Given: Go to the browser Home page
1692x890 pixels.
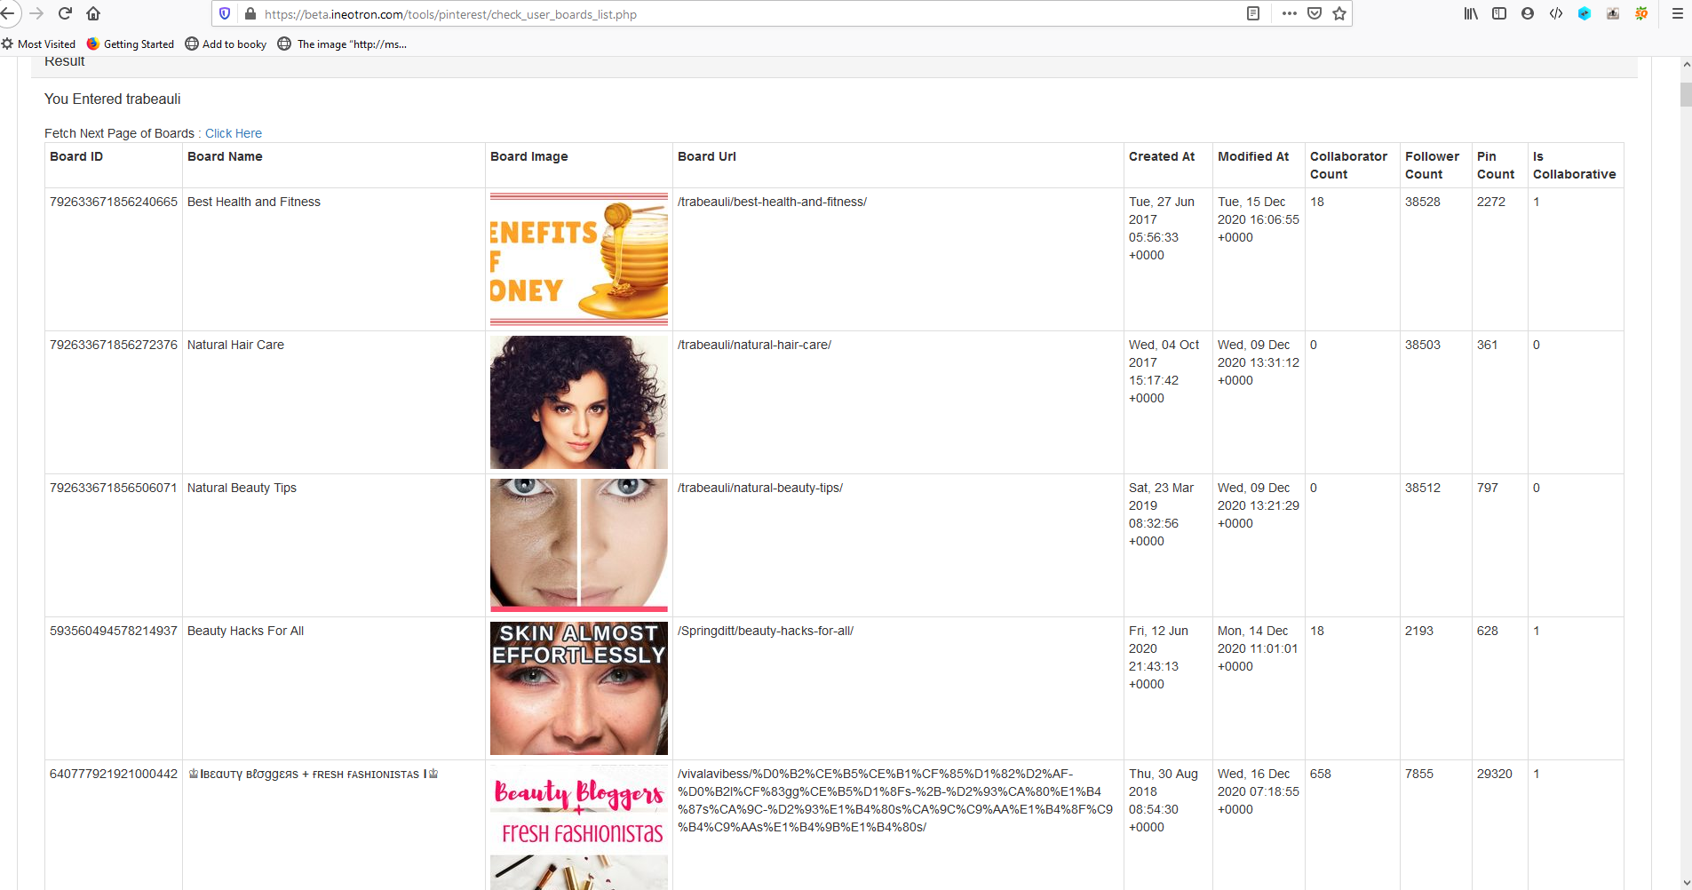Looking at the screenshot, I should 93,13.
